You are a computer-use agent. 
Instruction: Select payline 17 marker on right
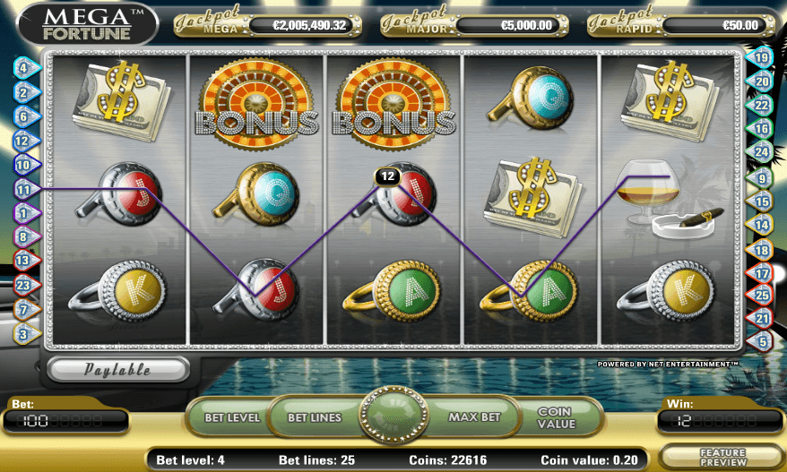point(761,274)
